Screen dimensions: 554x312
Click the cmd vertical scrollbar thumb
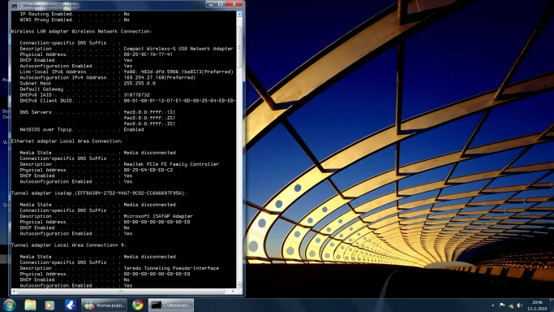pyautogui.click(x=239, y=46)
